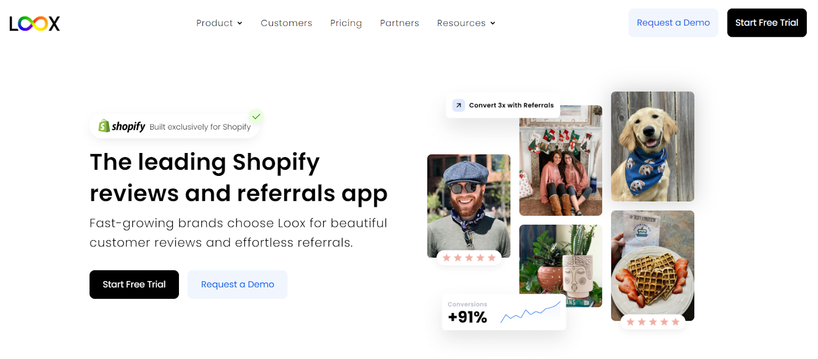818x359 pixels.
Task: Open the Customers page
Action: 286,23
